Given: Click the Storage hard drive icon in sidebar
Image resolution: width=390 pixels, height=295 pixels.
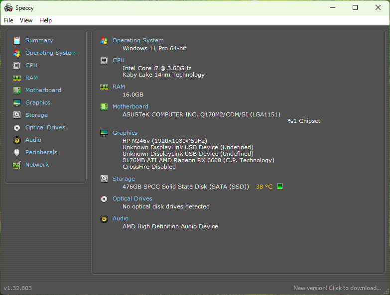Looking at the screenshot, I should click(16, 115).
